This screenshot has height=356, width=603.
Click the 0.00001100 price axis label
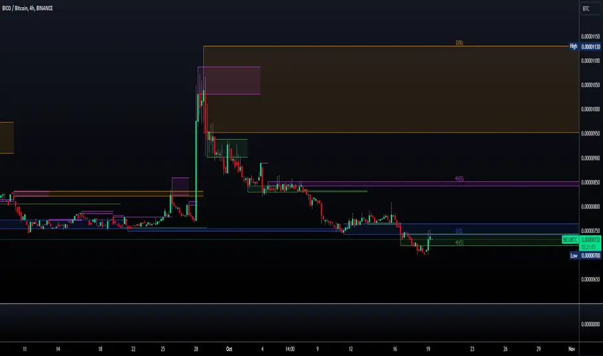tap(590, 61)
